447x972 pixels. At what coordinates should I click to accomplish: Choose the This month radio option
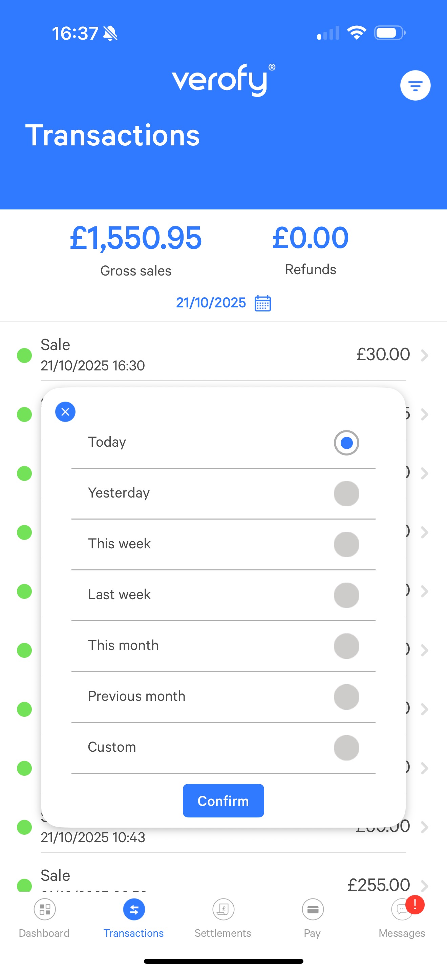pyautogui.click(x=346, y=646)
